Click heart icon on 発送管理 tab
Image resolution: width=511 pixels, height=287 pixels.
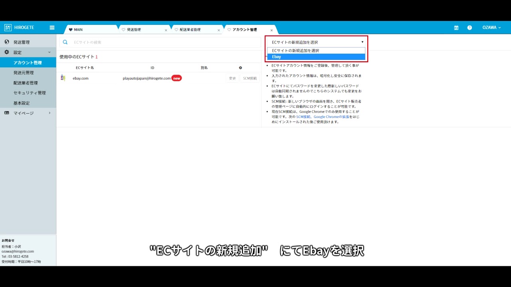coord(123,29)
